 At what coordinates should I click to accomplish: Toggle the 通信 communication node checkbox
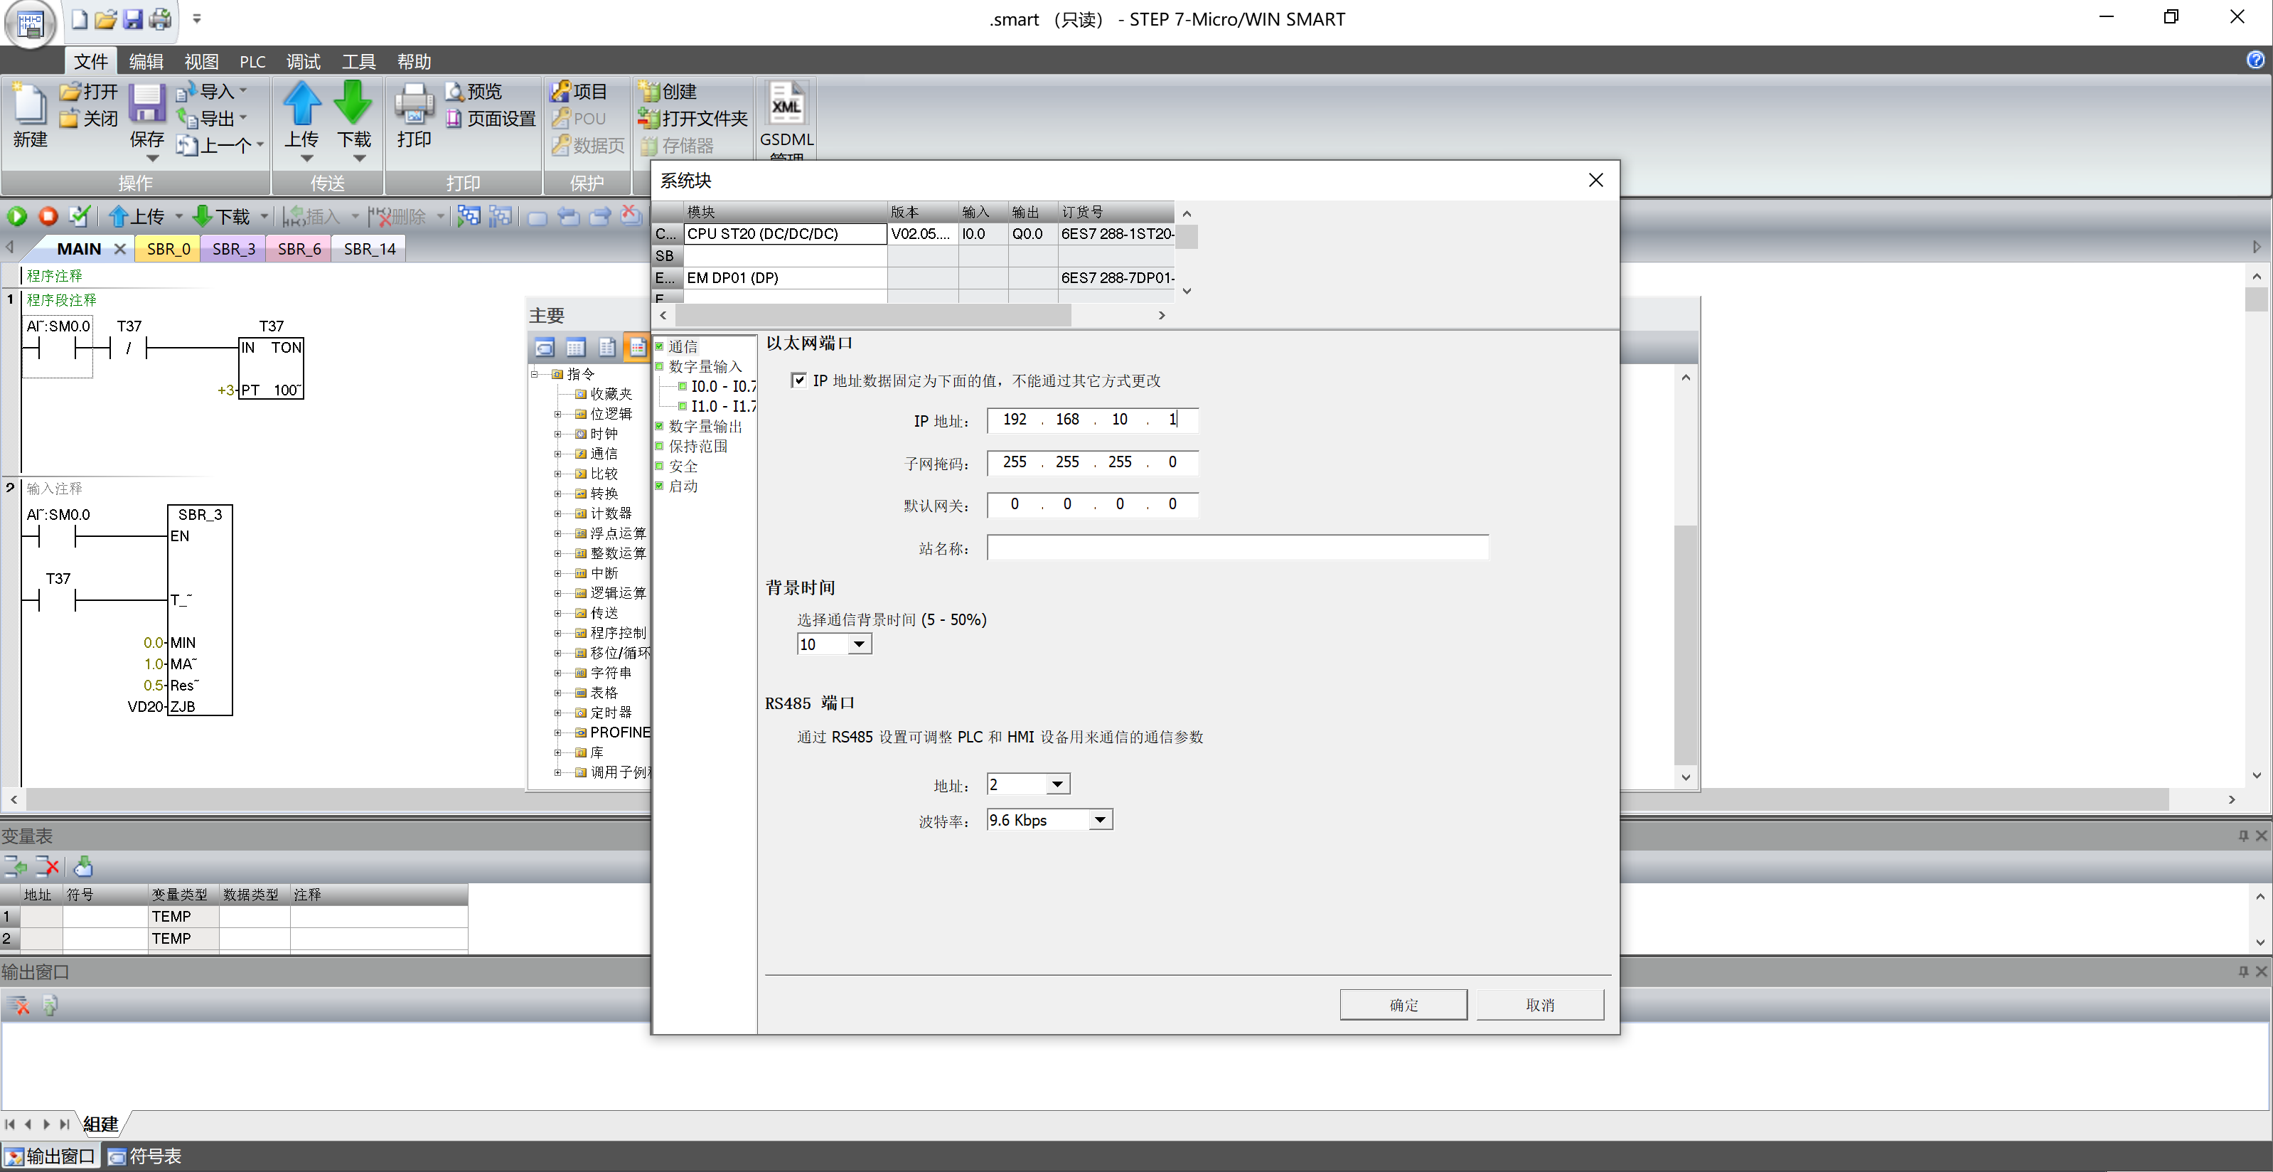(659, 346)
